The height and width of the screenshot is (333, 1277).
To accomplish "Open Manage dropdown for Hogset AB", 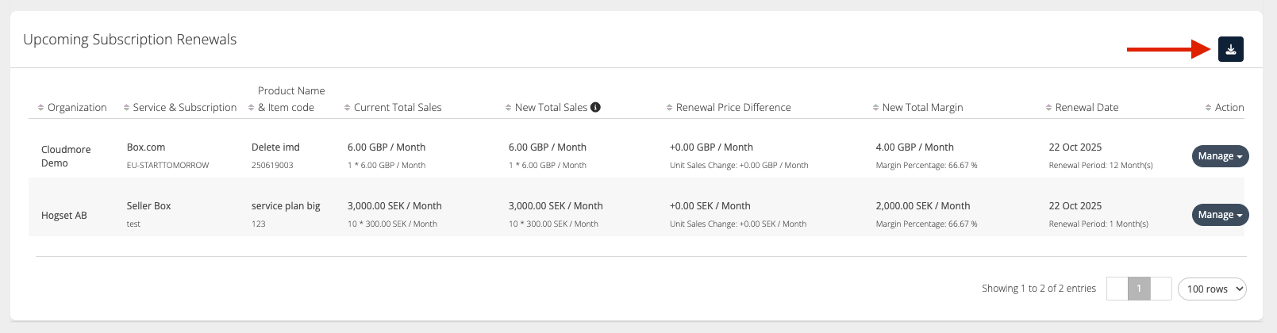I will [x=1220, y=215].
